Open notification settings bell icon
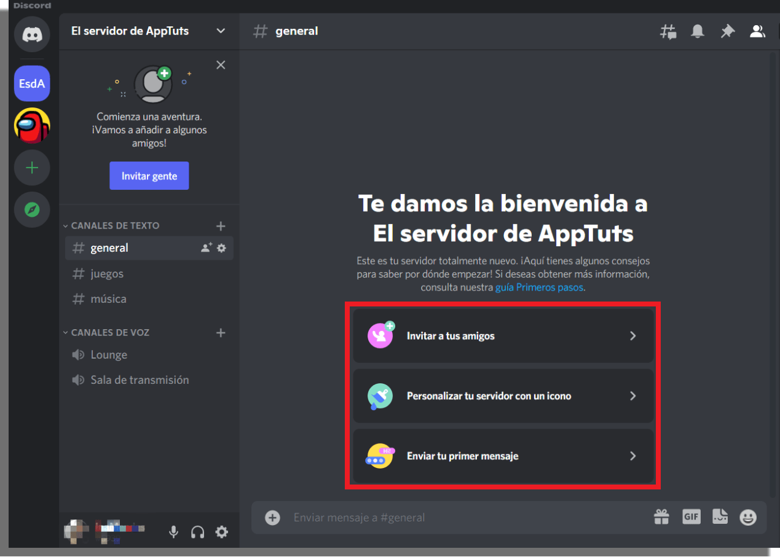The height and width of the screenshot is (557, 780). click(698, 31)
